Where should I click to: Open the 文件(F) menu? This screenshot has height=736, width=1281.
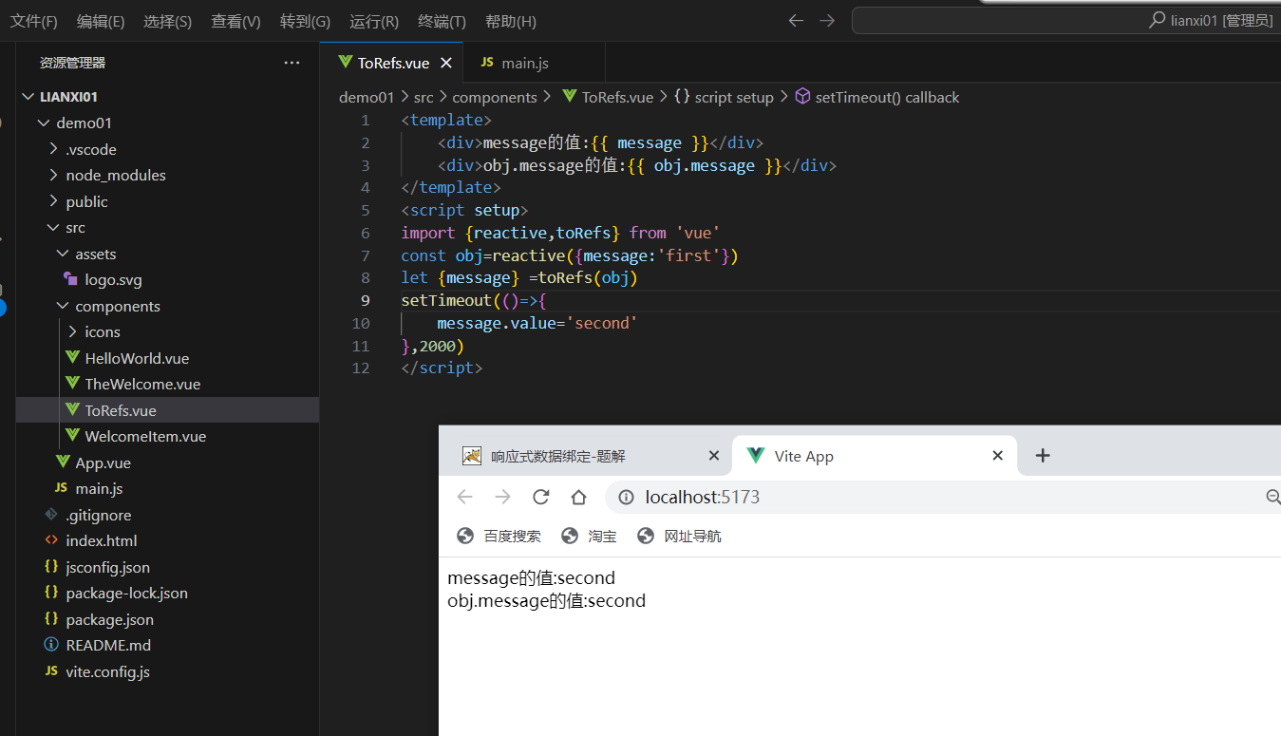pyautogui.click(x=34, y=21)
